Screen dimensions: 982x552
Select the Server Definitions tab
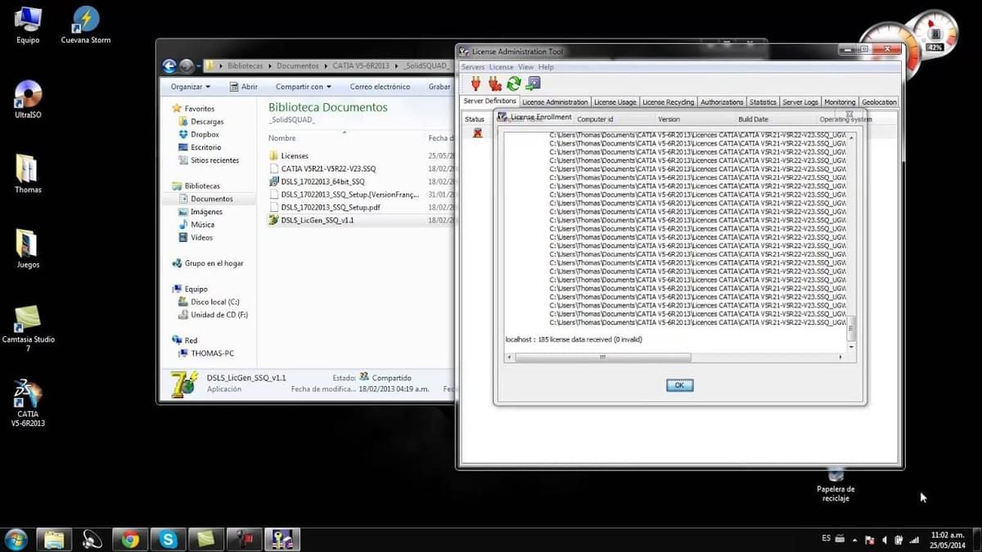(x=489, y=101)
